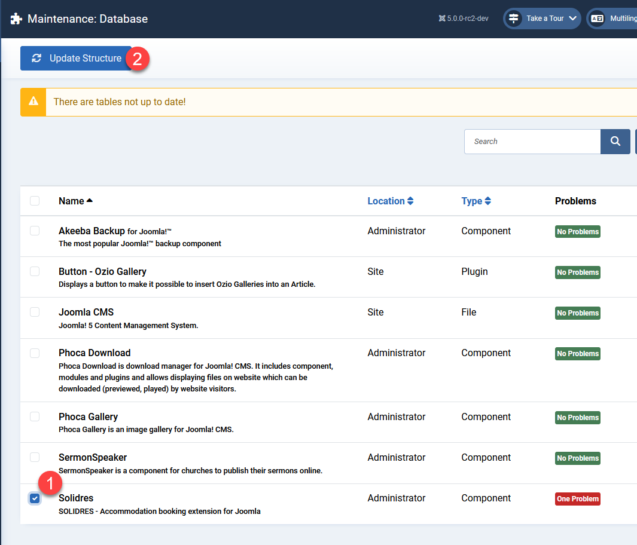Click the signpost icon inside Take a Tour
637x545 pixels.
[x=513, y=19]
